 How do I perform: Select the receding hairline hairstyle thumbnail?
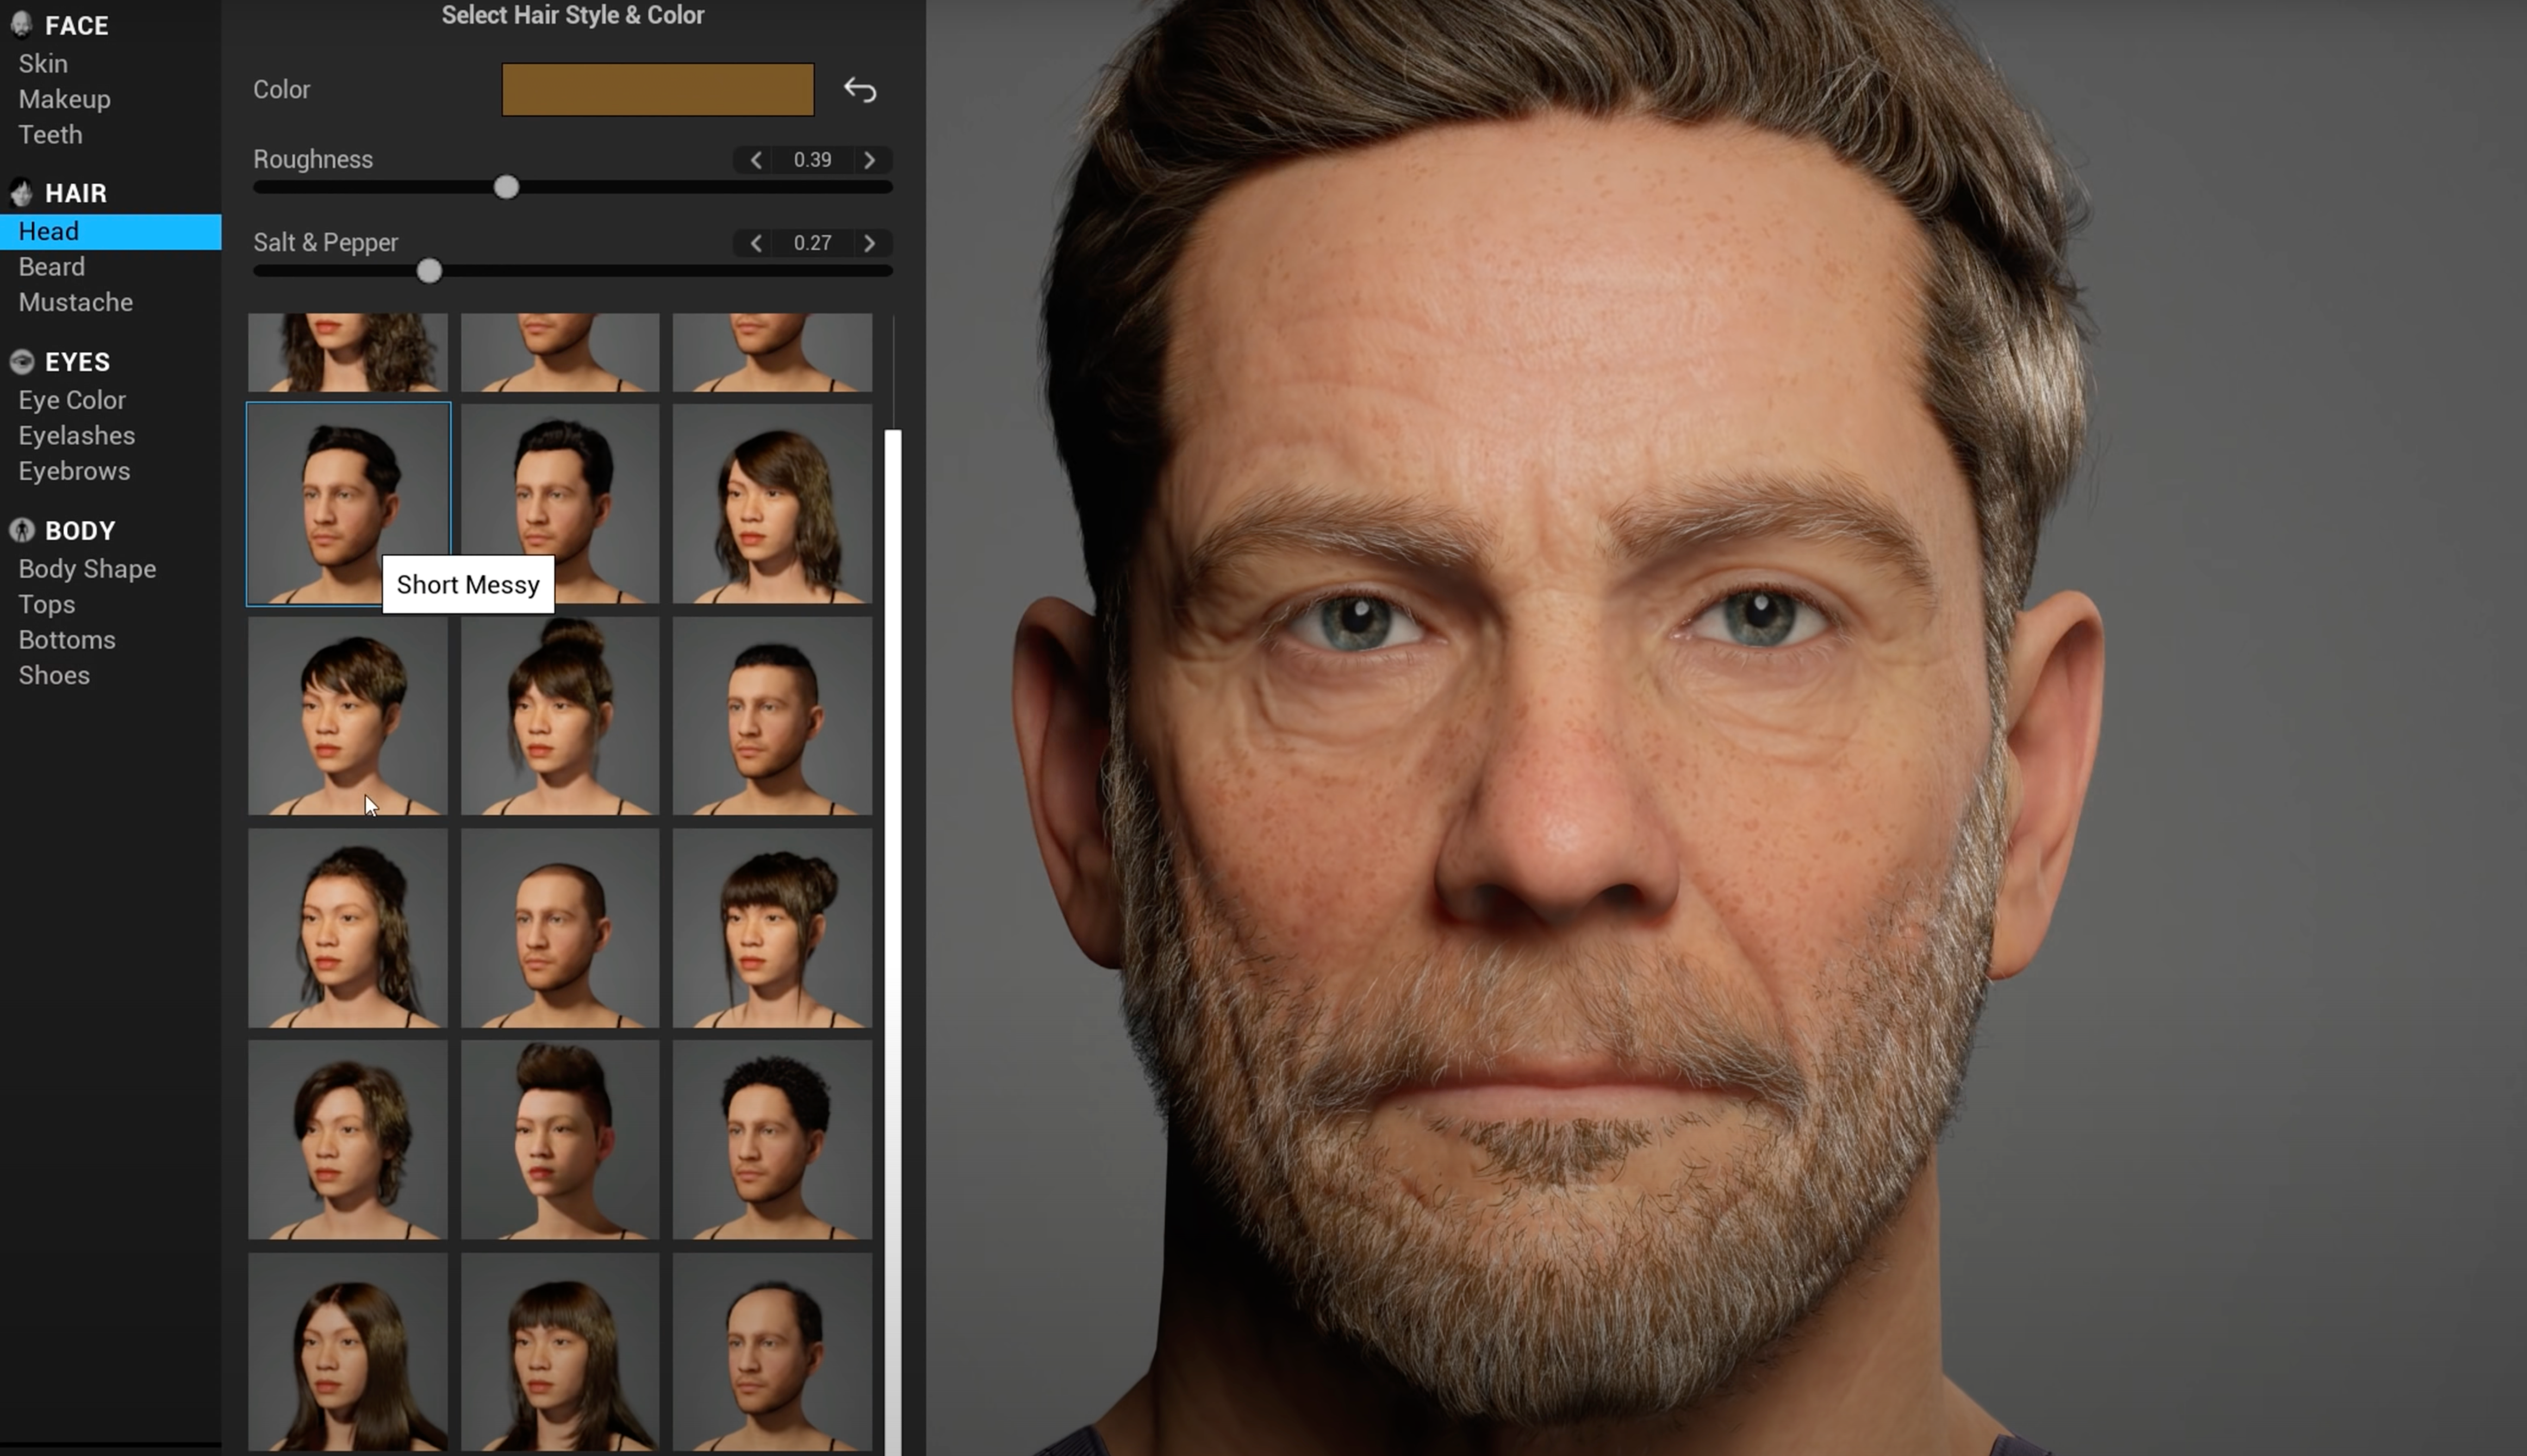[773, 1352]
